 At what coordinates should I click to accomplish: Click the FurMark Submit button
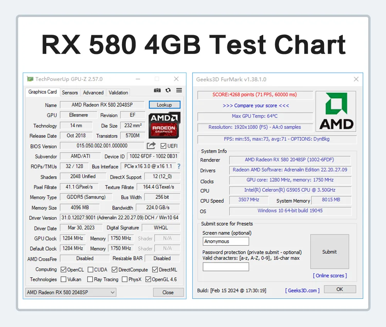(x=329, y=252)
